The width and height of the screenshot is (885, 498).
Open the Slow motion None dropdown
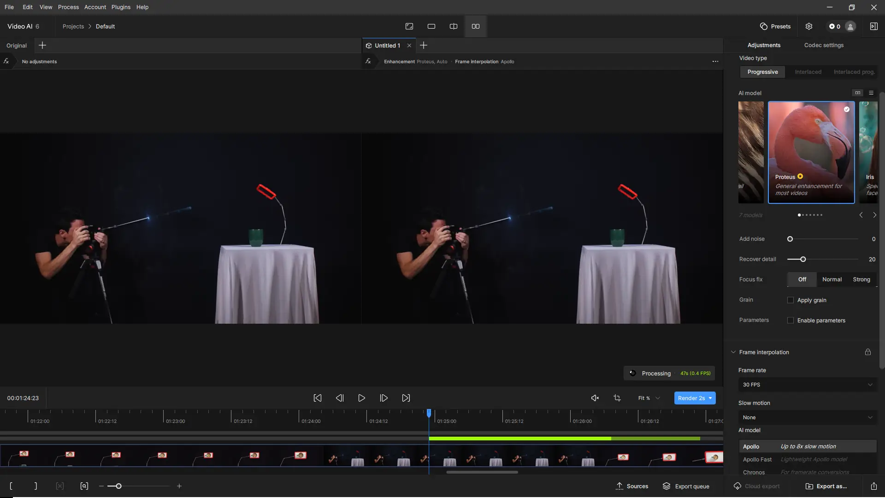807,417
